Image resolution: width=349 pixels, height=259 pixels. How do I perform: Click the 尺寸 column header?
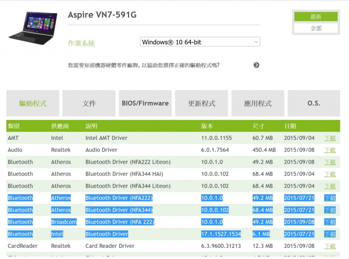tap(258, 126)
